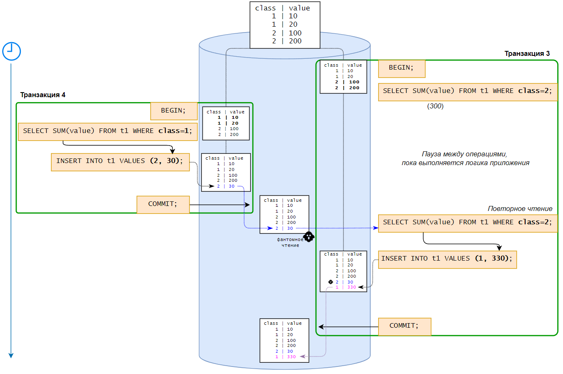The height and width of the screenshot is (374, 563).
Task: Click the diamond marker beside row 2 | 30
Action: point(331,282)
